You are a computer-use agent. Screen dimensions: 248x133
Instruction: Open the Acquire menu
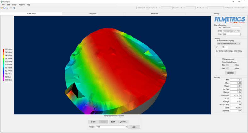coord(22,5)
